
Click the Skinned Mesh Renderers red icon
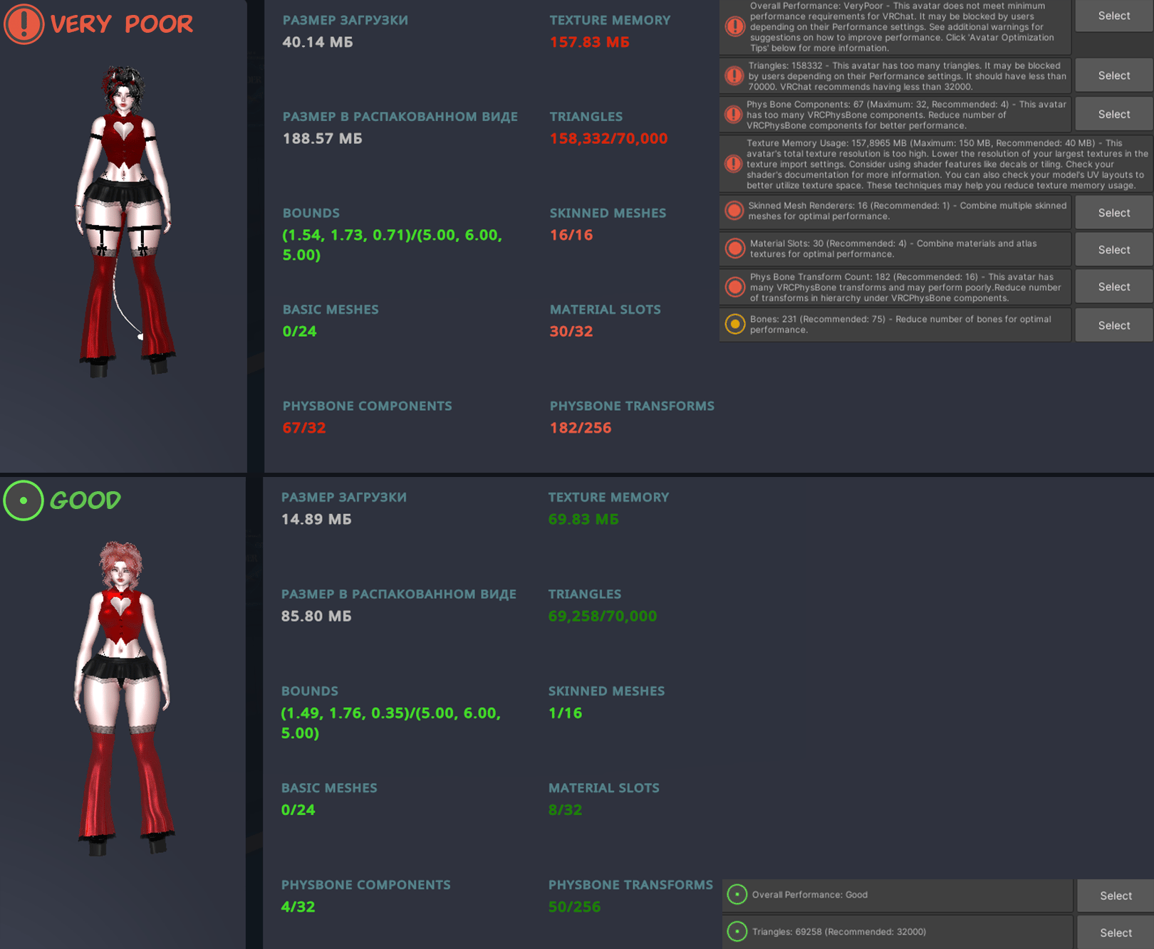click(x=734, y=211)
